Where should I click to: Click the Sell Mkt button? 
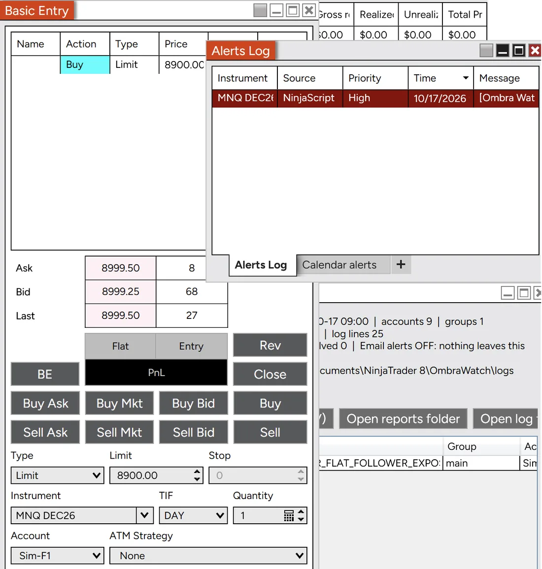click(119, 432)
